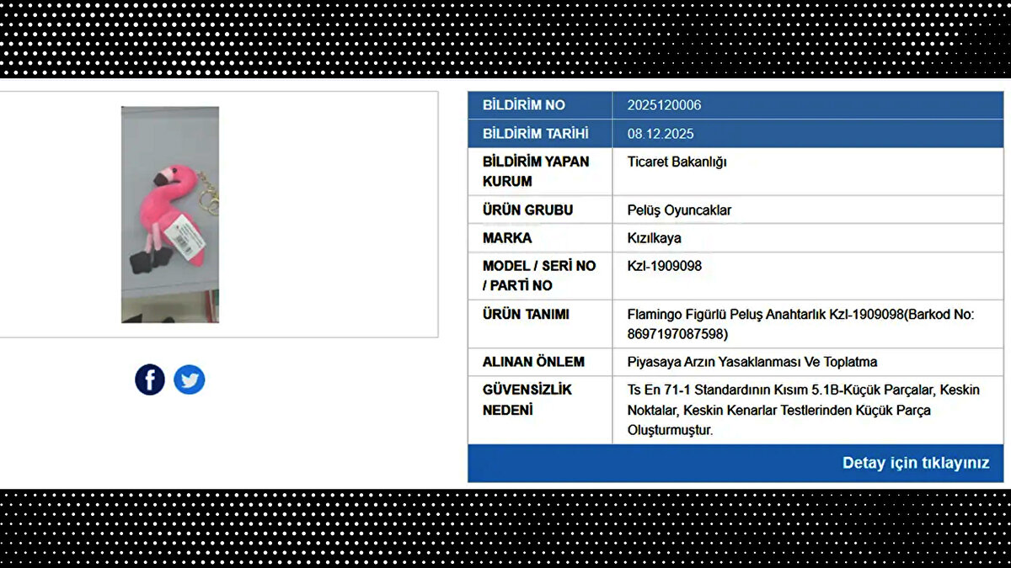Click the Ticaret Bakanlığı value
Viewport: 1011px width, 568px height.
pos(677,162)
